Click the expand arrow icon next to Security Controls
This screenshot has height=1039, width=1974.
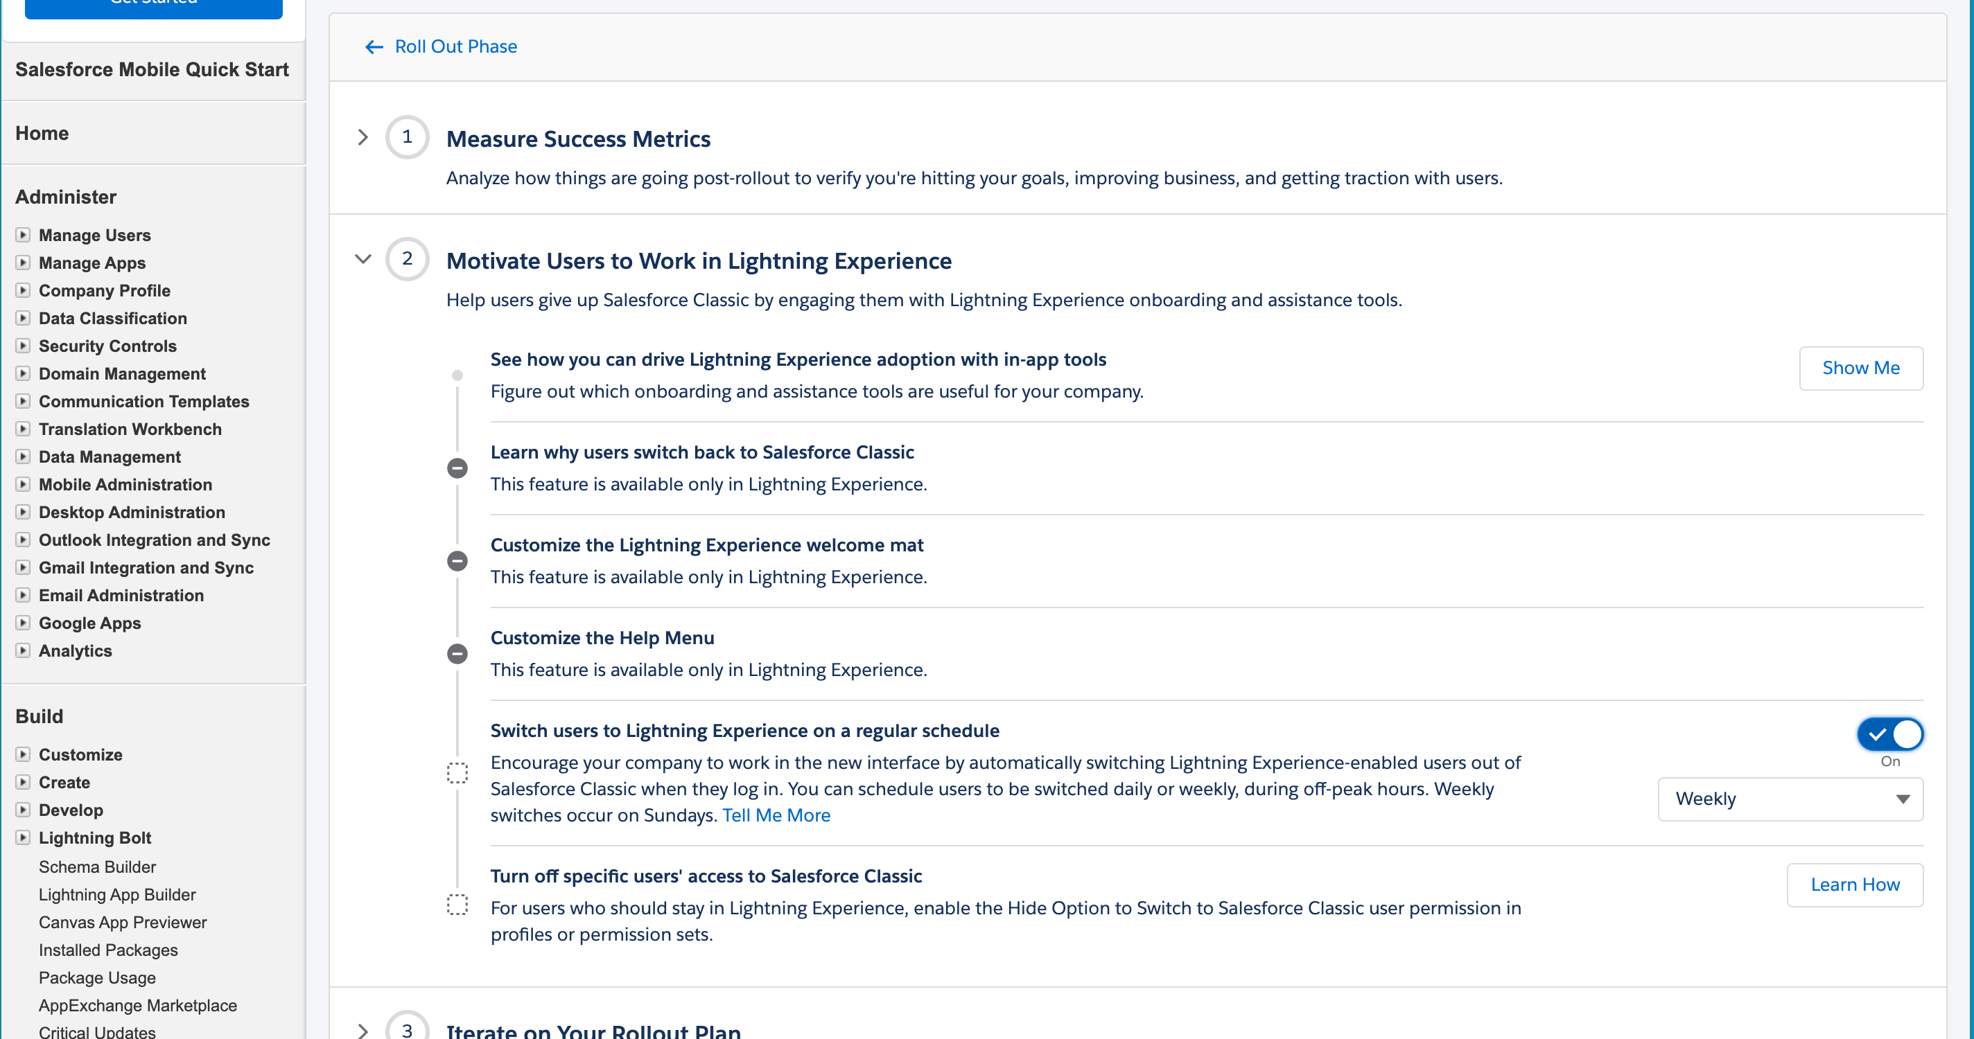[x=23, y=346]
